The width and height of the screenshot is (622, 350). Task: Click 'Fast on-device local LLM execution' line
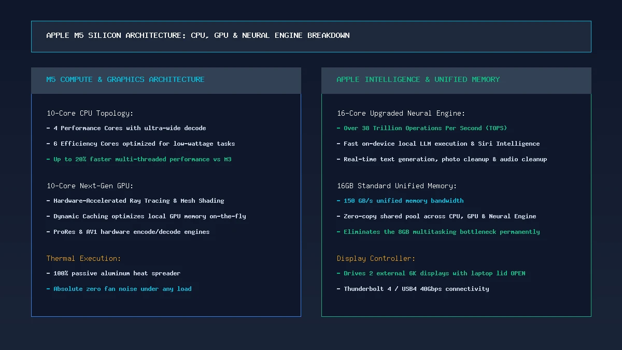pyautogui.click(x=438, y=144)
